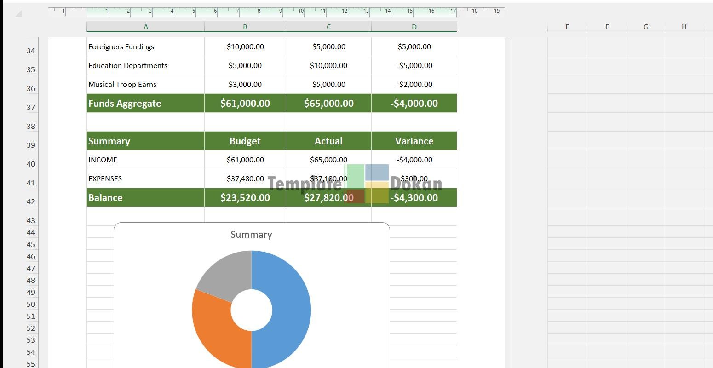
Task: Click the horizontal ruler at top
Action: click(x=276, y=11)
